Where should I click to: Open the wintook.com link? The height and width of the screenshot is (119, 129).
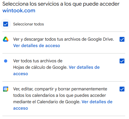click(19, 10)
